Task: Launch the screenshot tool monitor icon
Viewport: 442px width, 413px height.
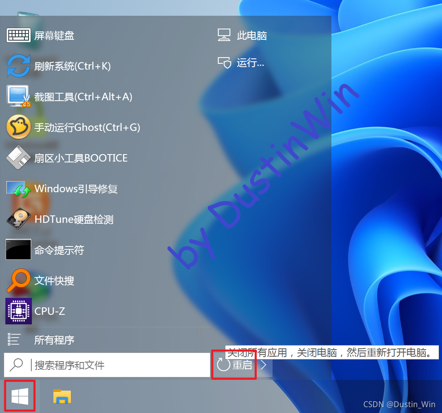Action: [18, 96]
